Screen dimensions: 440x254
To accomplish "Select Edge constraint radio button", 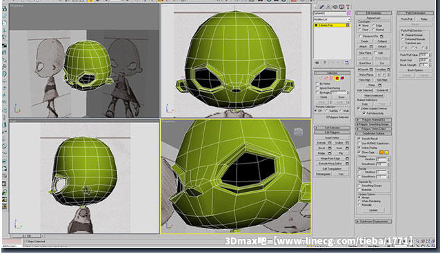I will pos(373,26).
